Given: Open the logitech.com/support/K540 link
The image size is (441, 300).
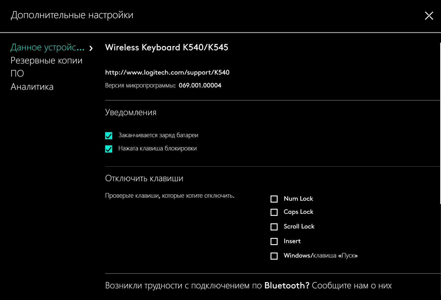Looking at the screenshot, I should point(167,73).
